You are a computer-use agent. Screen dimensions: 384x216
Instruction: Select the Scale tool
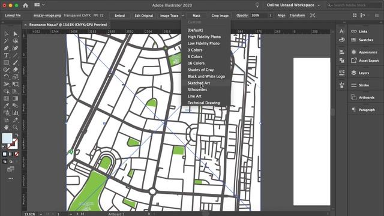point(15,77)
